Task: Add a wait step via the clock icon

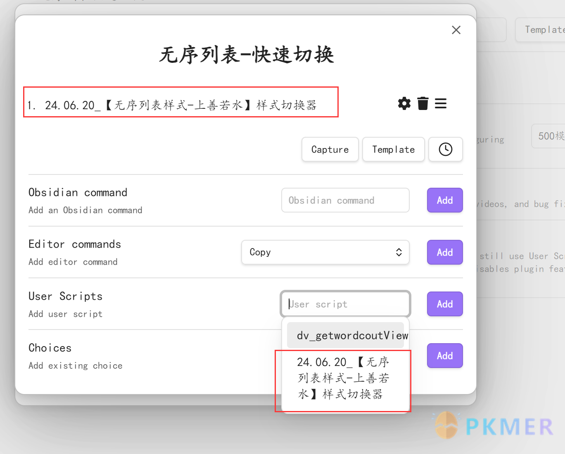Action: [x=445, y=149]
